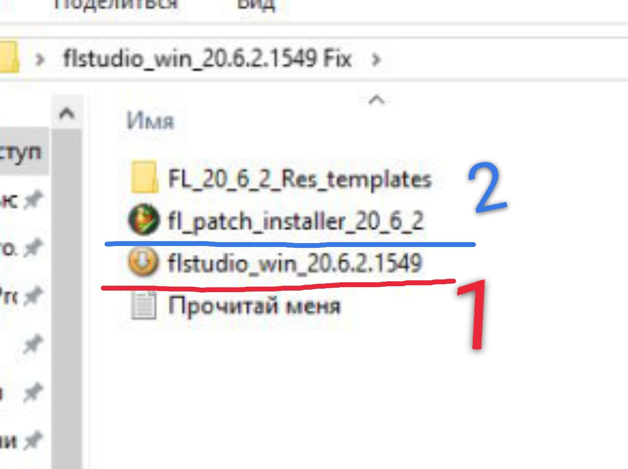Image resolution: width=628 pixels, height=469 pixels.
Task: Click sort arrow above the Имя column
Action: tap(376, 100)
